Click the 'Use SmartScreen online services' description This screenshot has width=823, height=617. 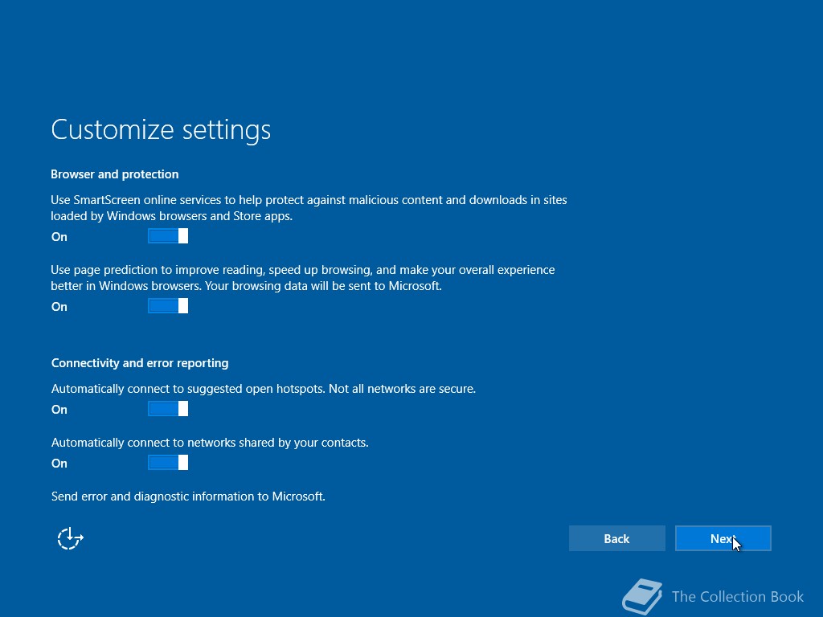[309, 208]
